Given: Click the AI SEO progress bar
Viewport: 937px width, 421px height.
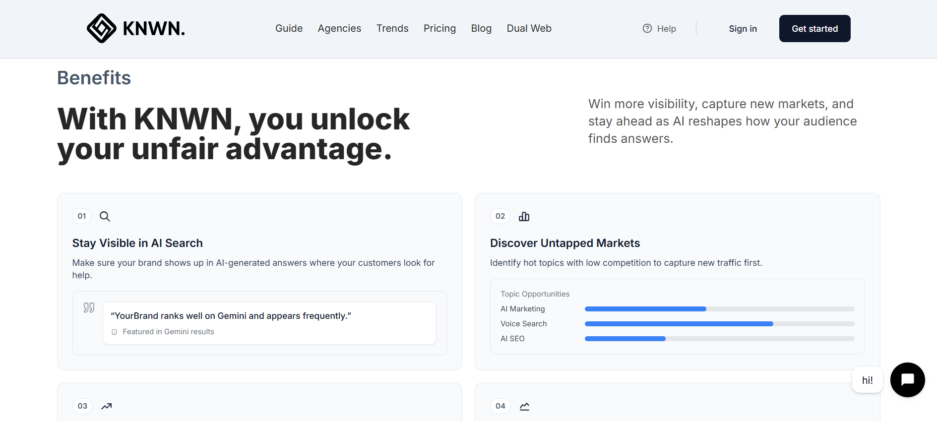Looking at the screenshot, I should pos(719,339).
